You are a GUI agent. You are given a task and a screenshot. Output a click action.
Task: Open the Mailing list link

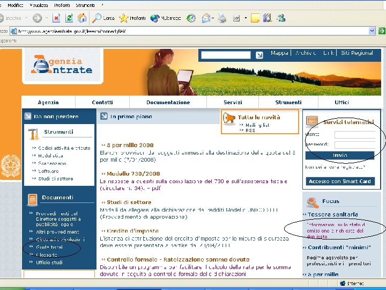pyautogui.click(x=257, y=125)
